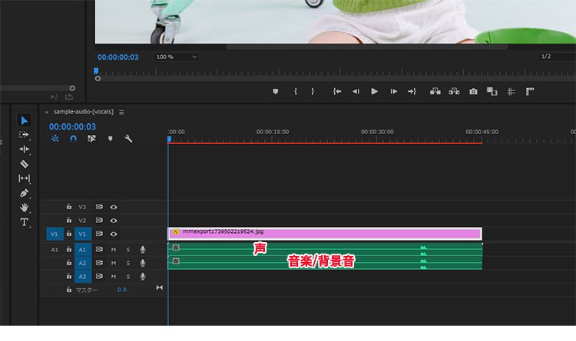Toggle the safe margins grid icon
The image size is (576, 341).
[511, 92]
